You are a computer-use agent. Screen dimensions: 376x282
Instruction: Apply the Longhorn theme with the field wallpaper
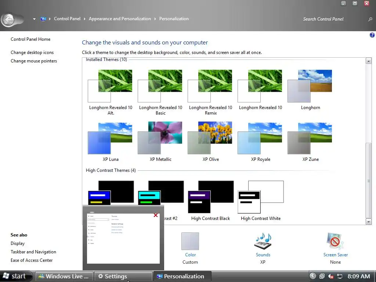(x=310, y=90)
